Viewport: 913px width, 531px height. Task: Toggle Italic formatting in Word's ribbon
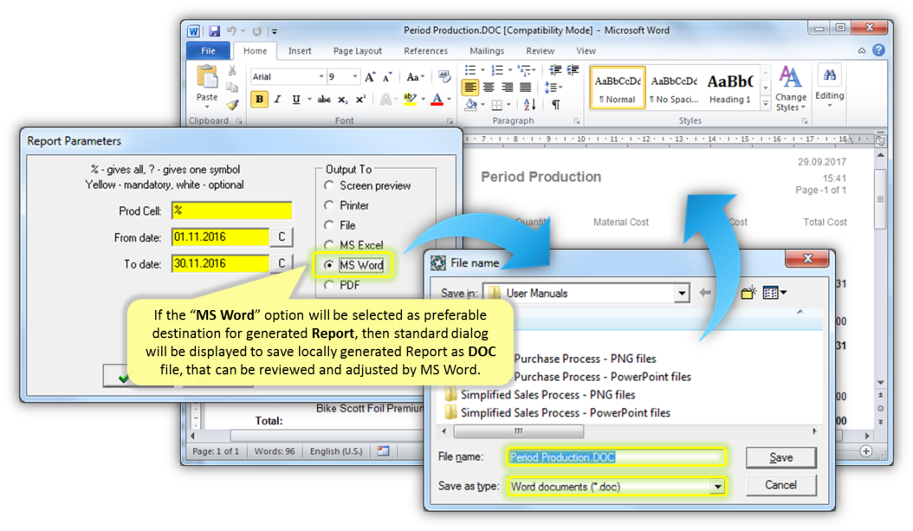pyautogui.click(x=278, y=100)
